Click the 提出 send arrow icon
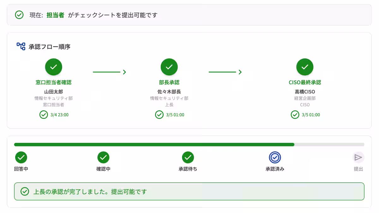The image size is (379, 213). (x=358, y=157)
